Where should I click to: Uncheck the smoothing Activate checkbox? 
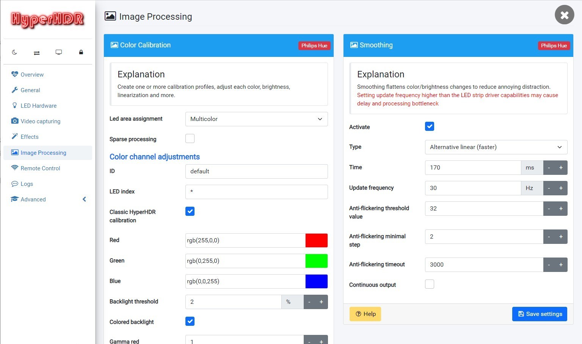[x=430, y=126]
